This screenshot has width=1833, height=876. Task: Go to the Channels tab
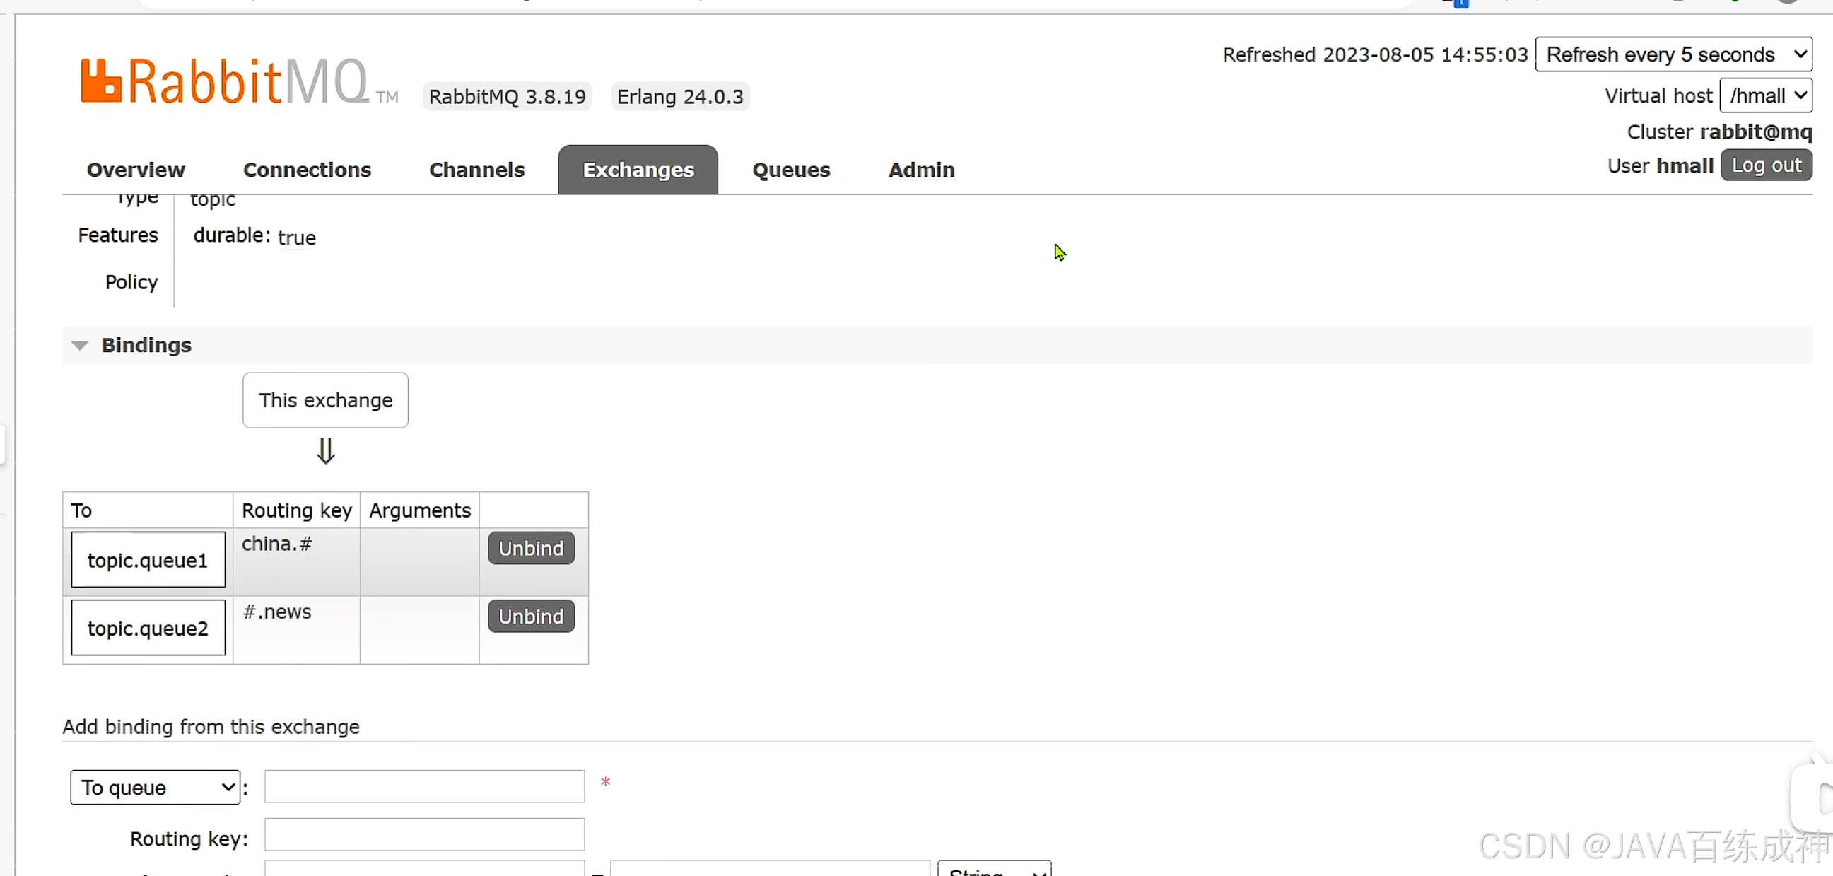click(476, 170)
